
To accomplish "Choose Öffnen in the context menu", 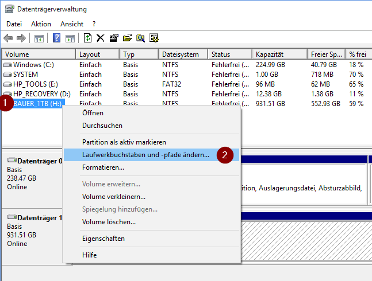I will (x=152, y=113).
